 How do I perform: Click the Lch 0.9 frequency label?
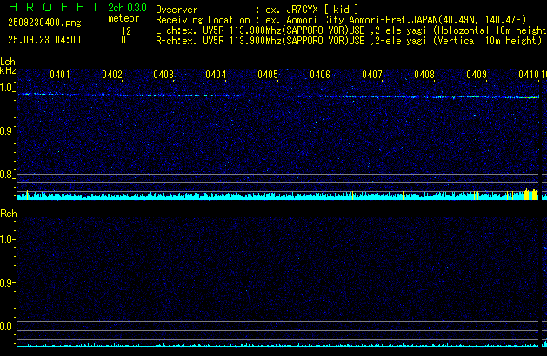(x=8, y=132)
